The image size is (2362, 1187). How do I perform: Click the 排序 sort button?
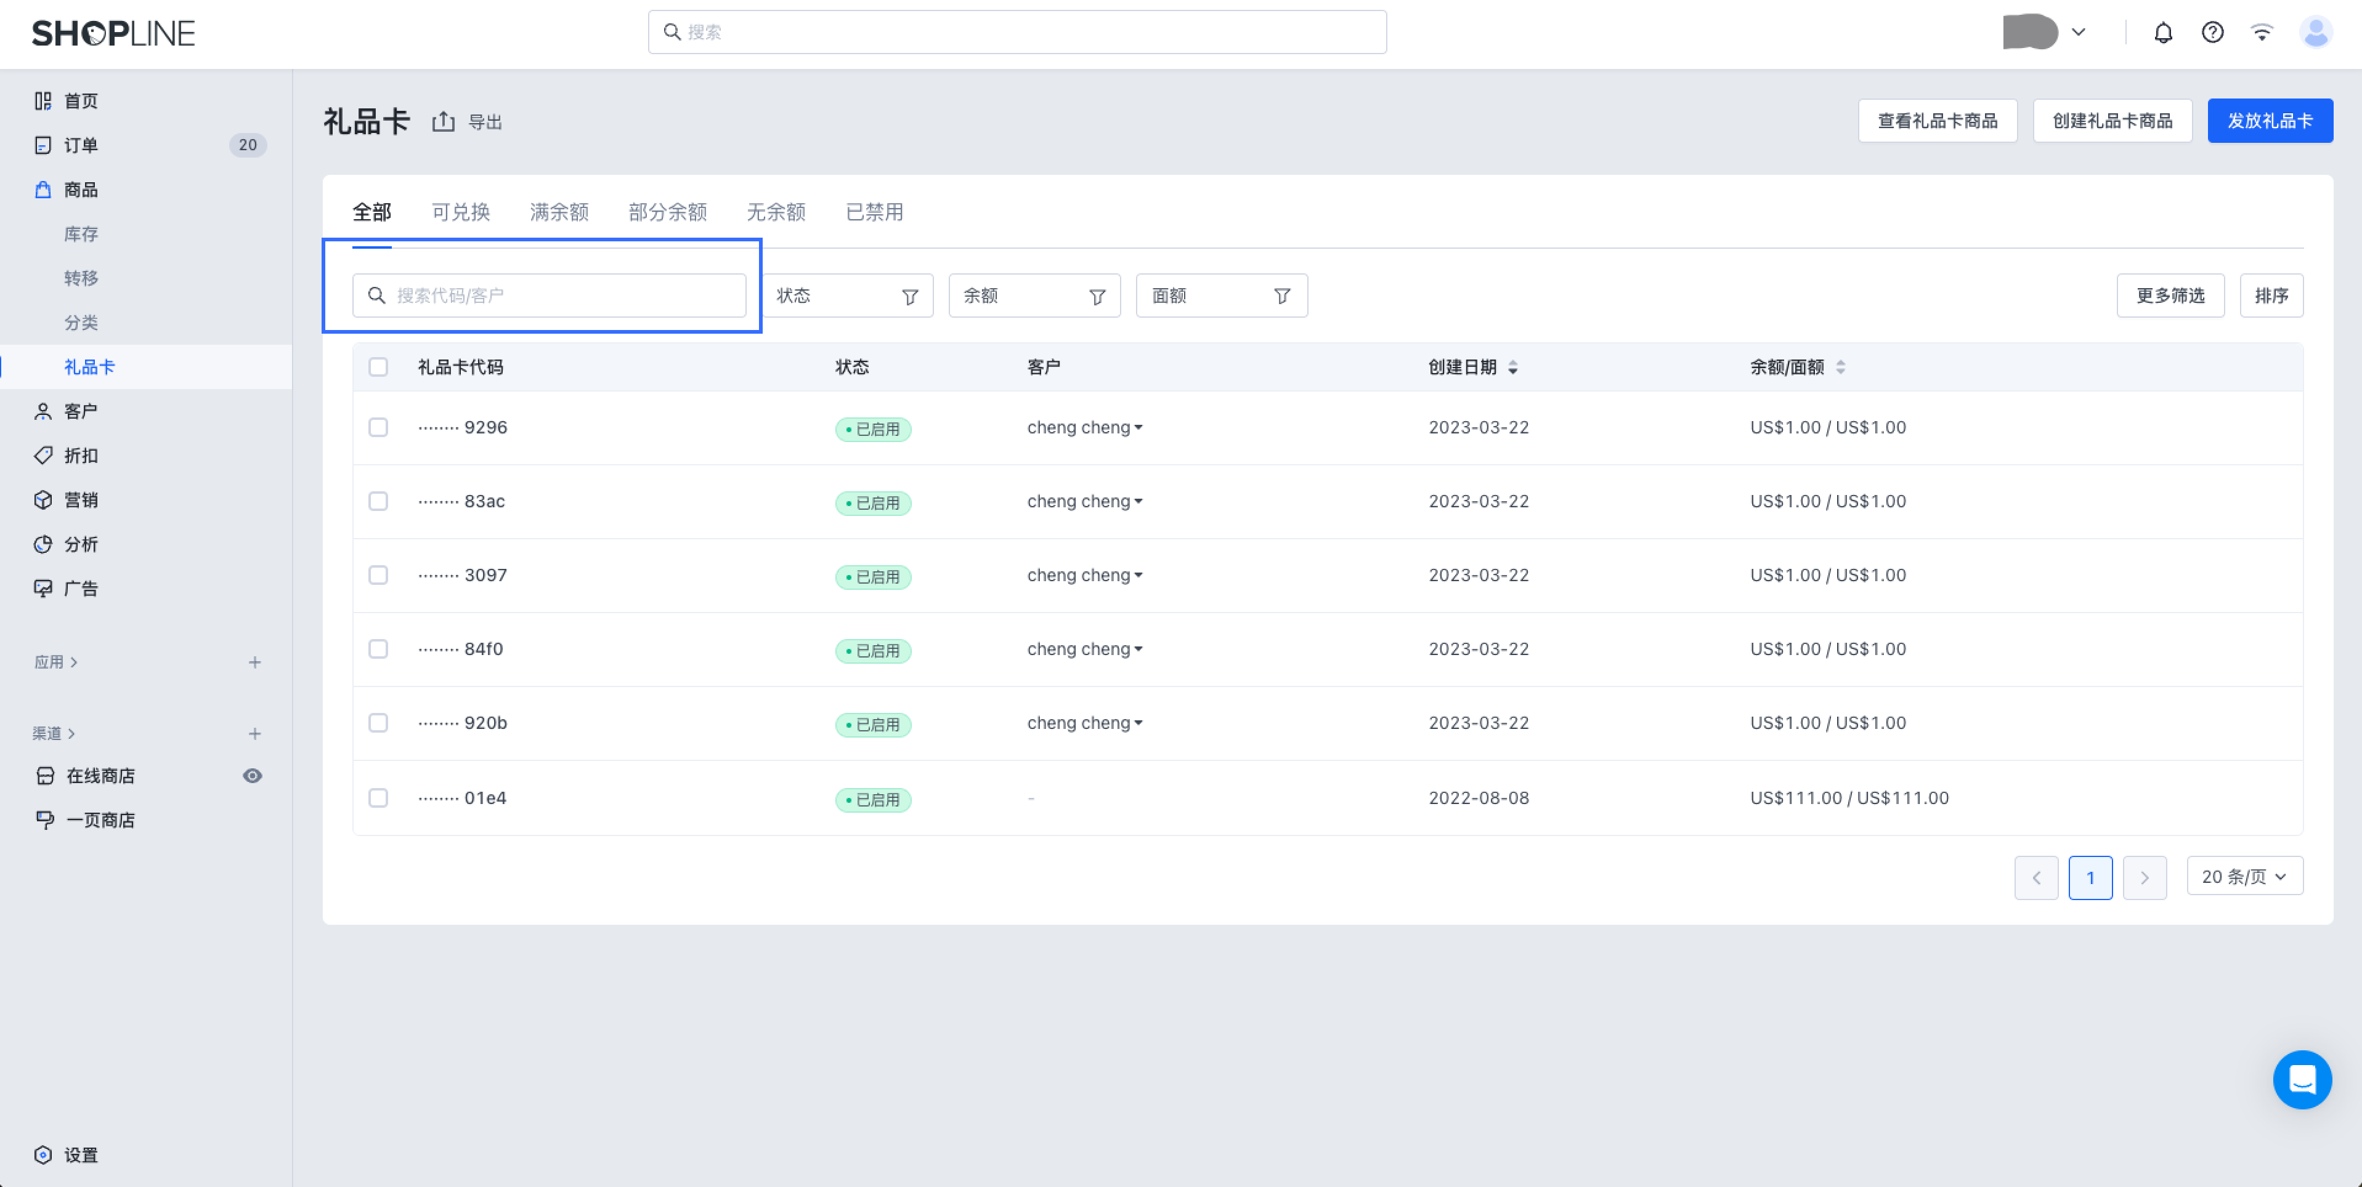click(x=2271, y=295)
